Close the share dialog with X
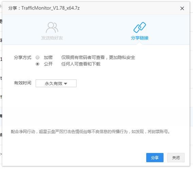The height and width of the screenshot is (170, 193). click(x=182, y=8)
